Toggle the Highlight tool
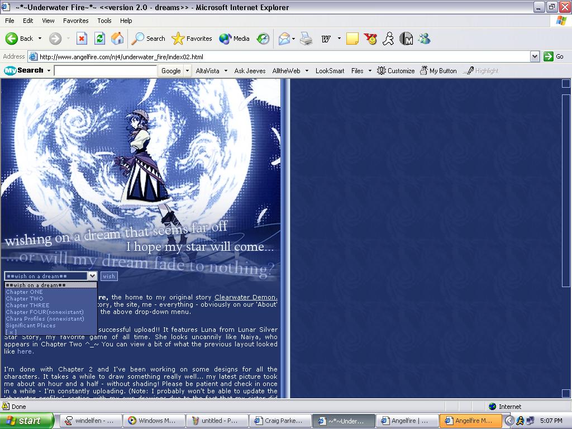The width and height of the screenshot is (572, 429). 481,71
